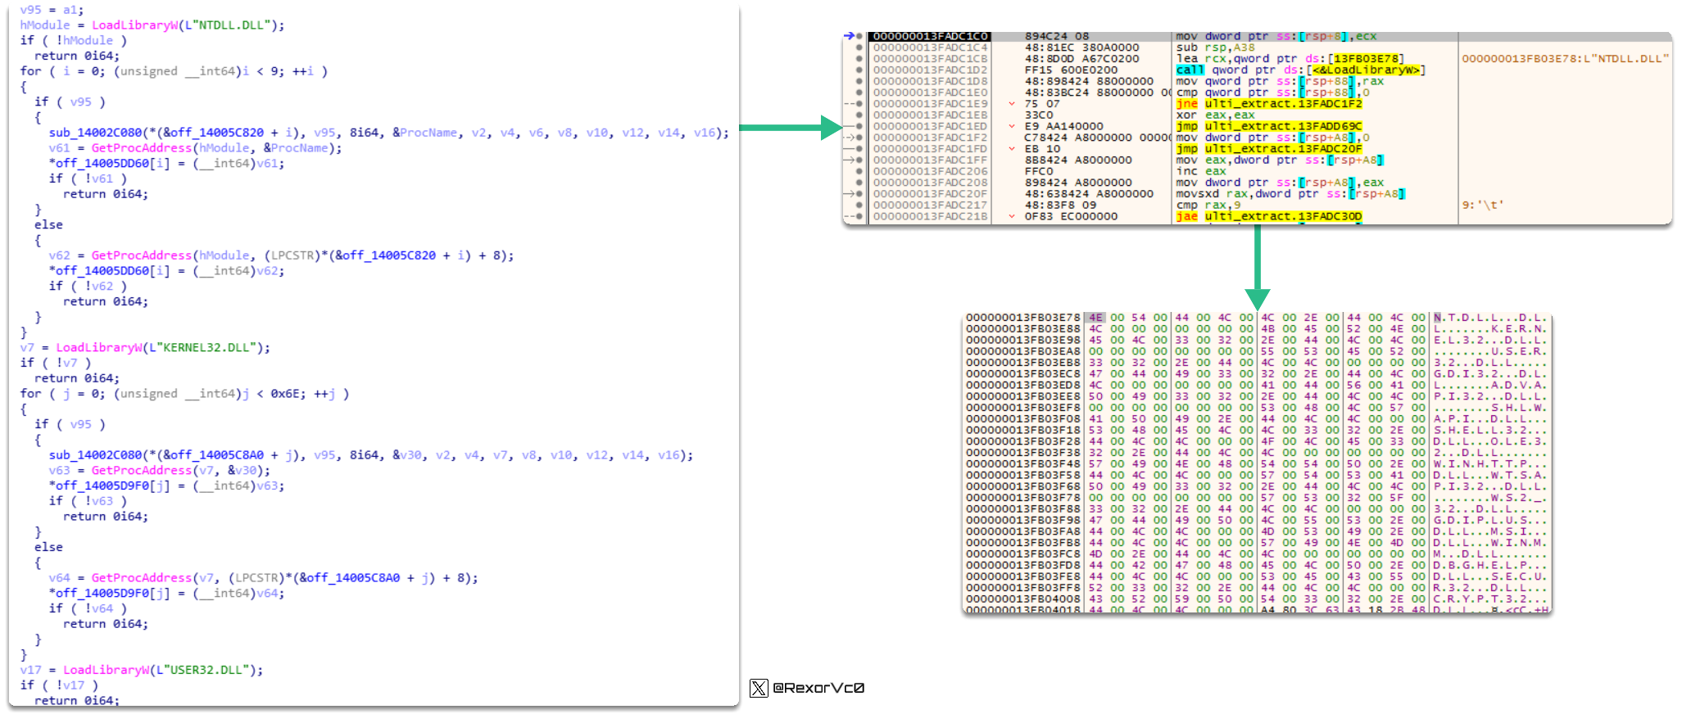This screenshot has width=1682, height=714.
Task: Click the 'v61 = GetProcAddress(hModule, &ProcName);' line
Action: tap(195, 148)
